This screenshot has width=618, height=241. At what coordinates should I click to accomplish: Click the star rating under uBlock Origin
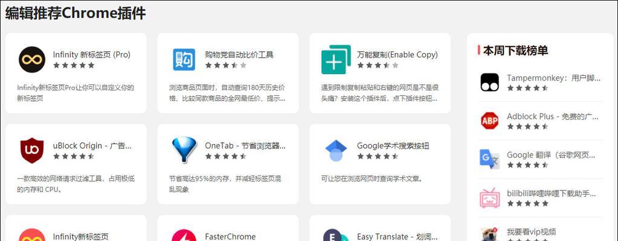tap(74, 157)
